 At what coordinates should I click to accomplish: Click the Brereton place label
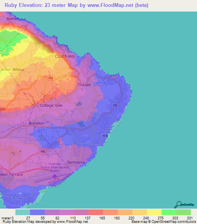[37, 123]
